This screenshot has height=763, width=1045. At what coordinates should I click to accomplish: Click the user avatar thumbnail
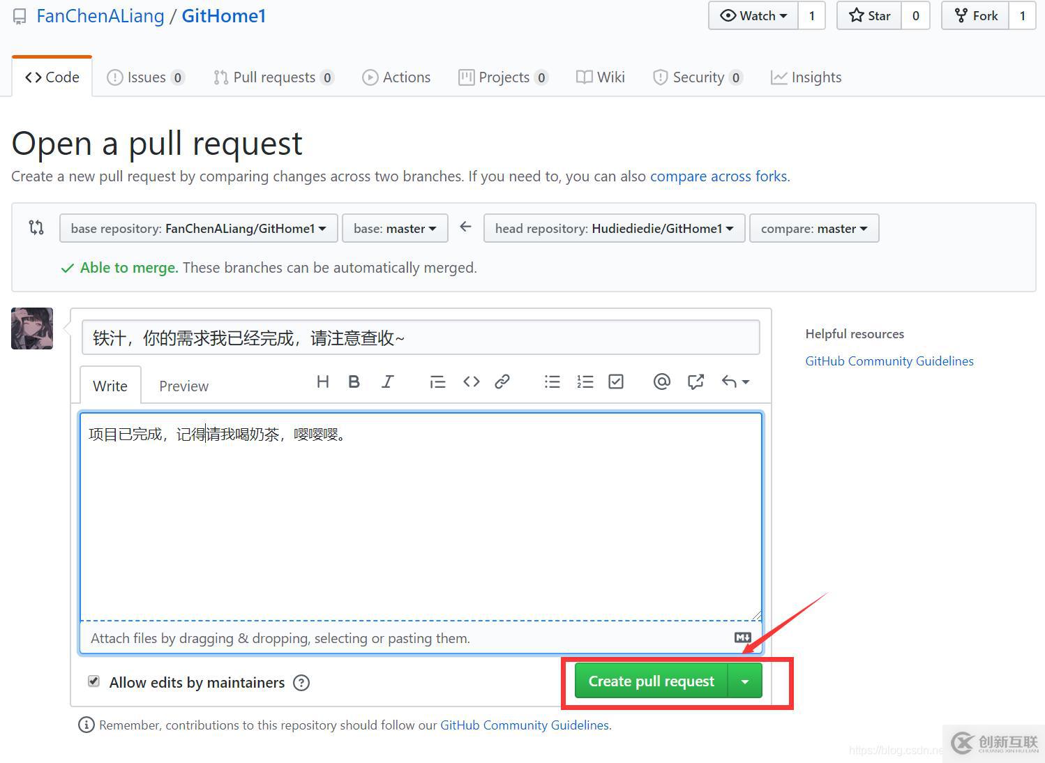[32, 328]
